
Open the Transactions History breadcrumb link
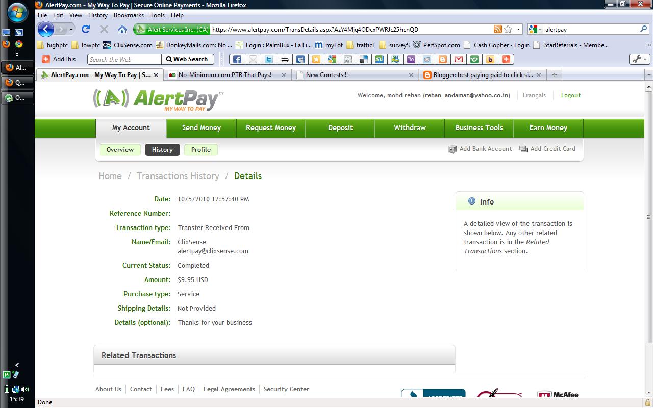tap(178, 175)
